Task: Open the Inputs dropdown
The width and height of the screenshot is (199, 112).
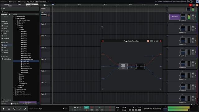Action: click(30, 104)
